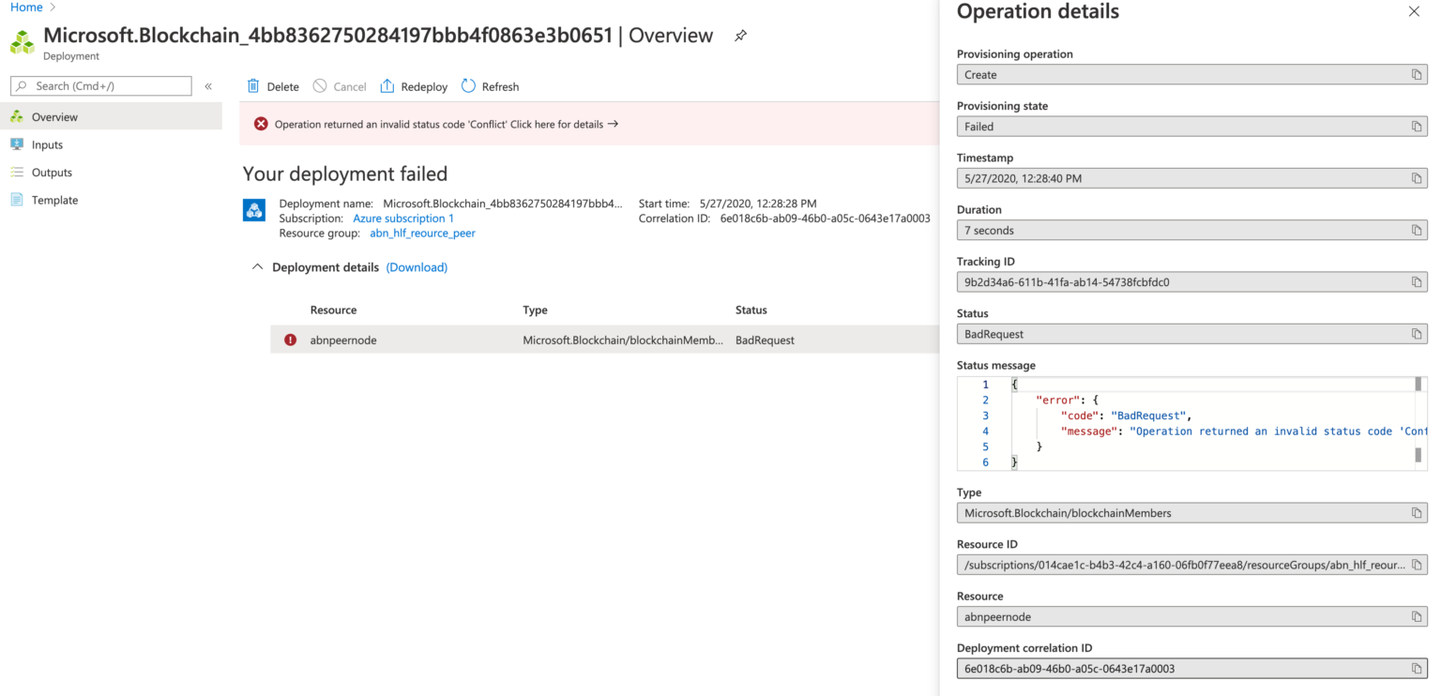Image resolution: width=1441 pixels, height=696 pixels.
Task: Copy the Tracking ID value
Action: click(1417, 281)
